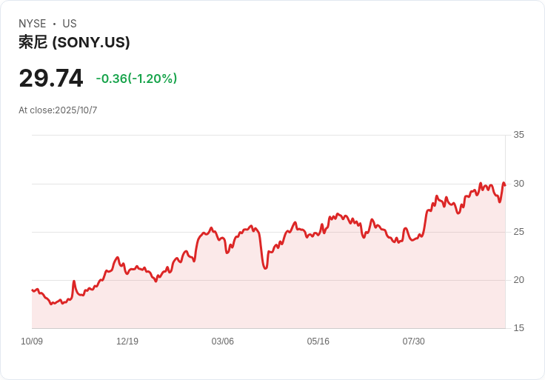Click the small price spike after 10/09

coord(74,281)
